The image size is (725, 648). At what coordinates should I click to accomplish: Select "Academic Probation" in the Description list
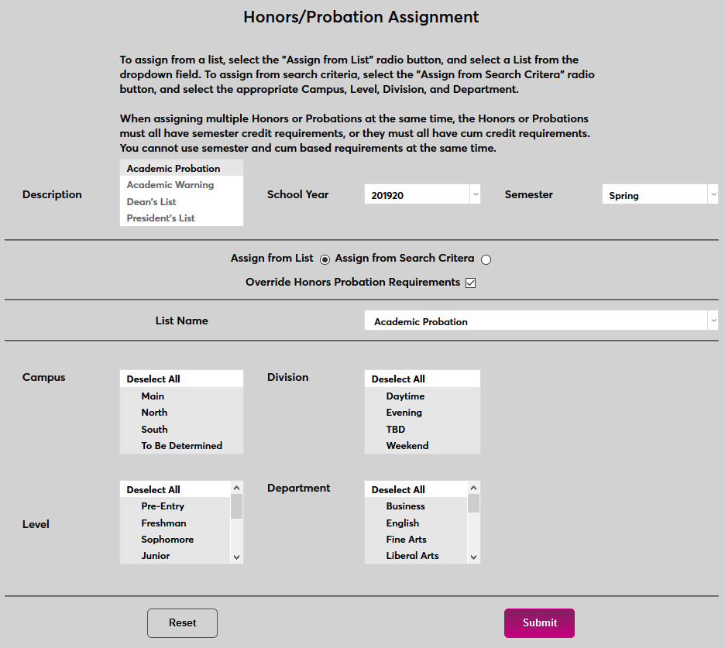pyautogui.click(x=172, y=168)
